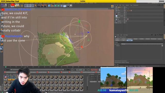Toggle Environment visibility dots
The image size is (165, 93).
(126, 16)
